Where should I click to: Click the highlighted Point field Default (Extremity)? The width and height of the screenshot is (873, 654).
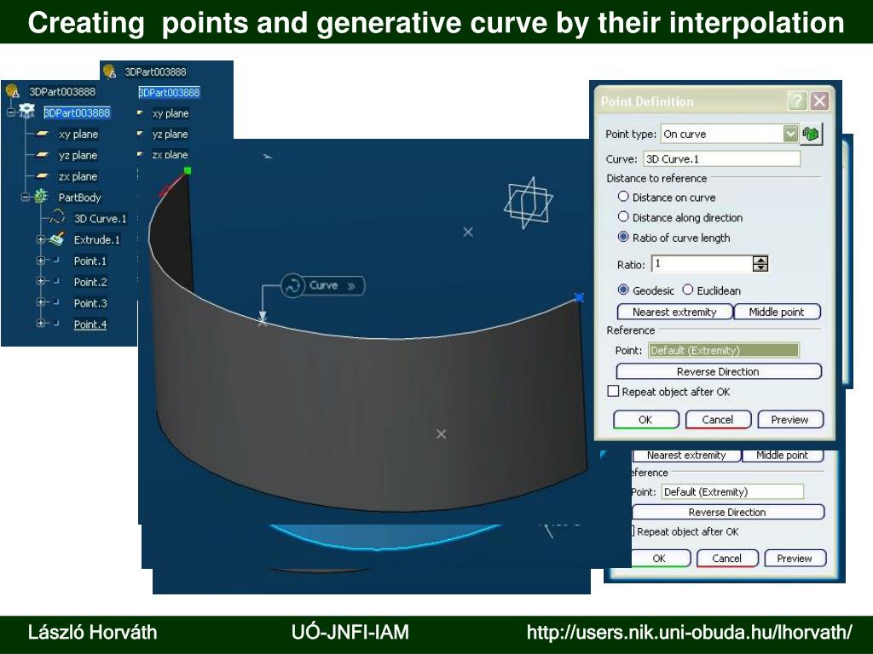[x=724, y=350]
